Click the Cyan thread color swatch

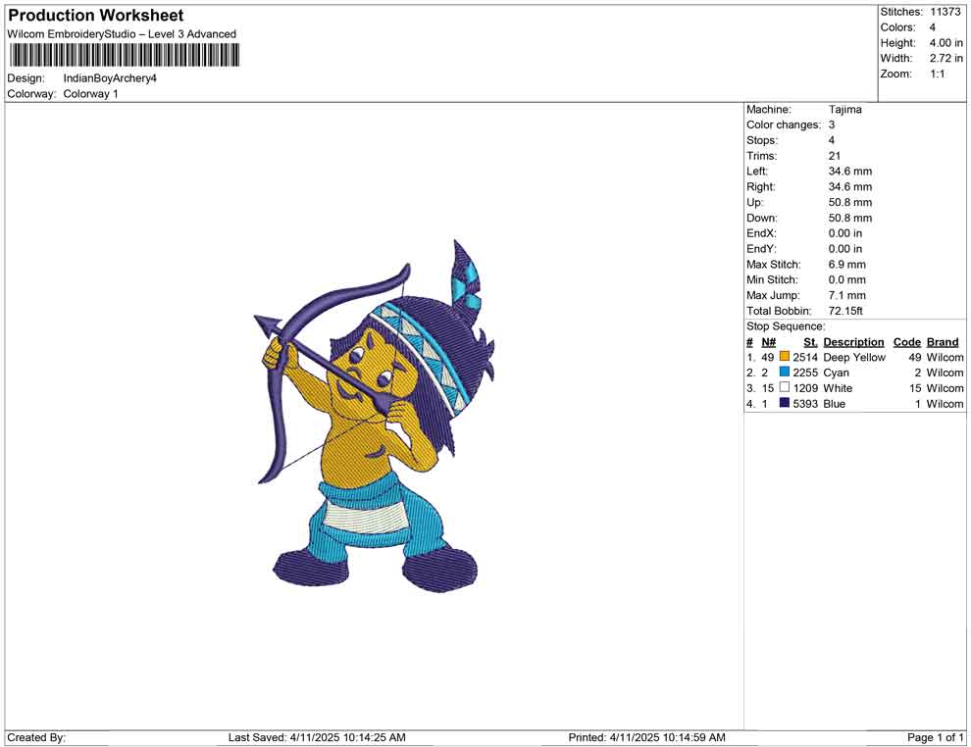coord(785,372)
